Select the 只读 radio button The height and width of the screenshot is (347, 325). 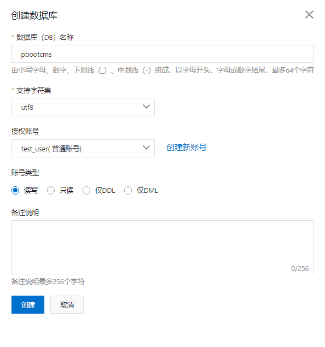pyautogui.click(x=51, y=190)
